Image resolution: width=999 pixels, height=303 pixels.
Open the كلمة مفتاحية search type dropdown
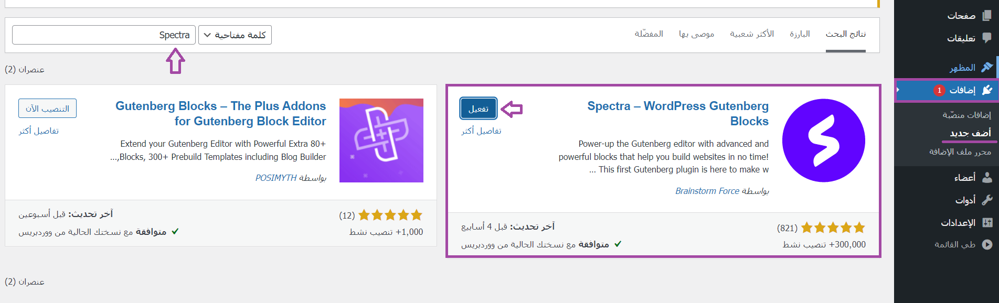(x=235, y=35)
